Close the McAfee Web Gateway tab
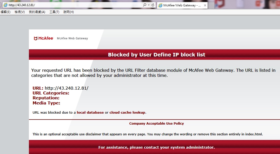Screen dimensions: 280x154 pos(205,5)
